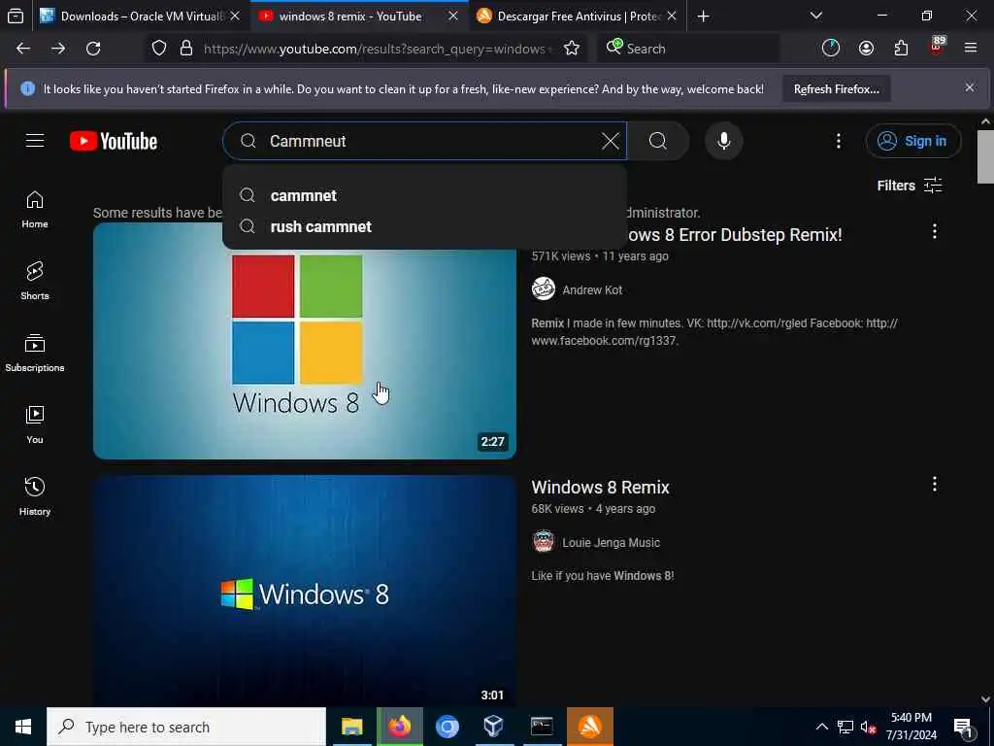Switch to the windows 8 remix - YouTube tab
Image resolution: width=994 pixels, height=746 pixels.
359,17
